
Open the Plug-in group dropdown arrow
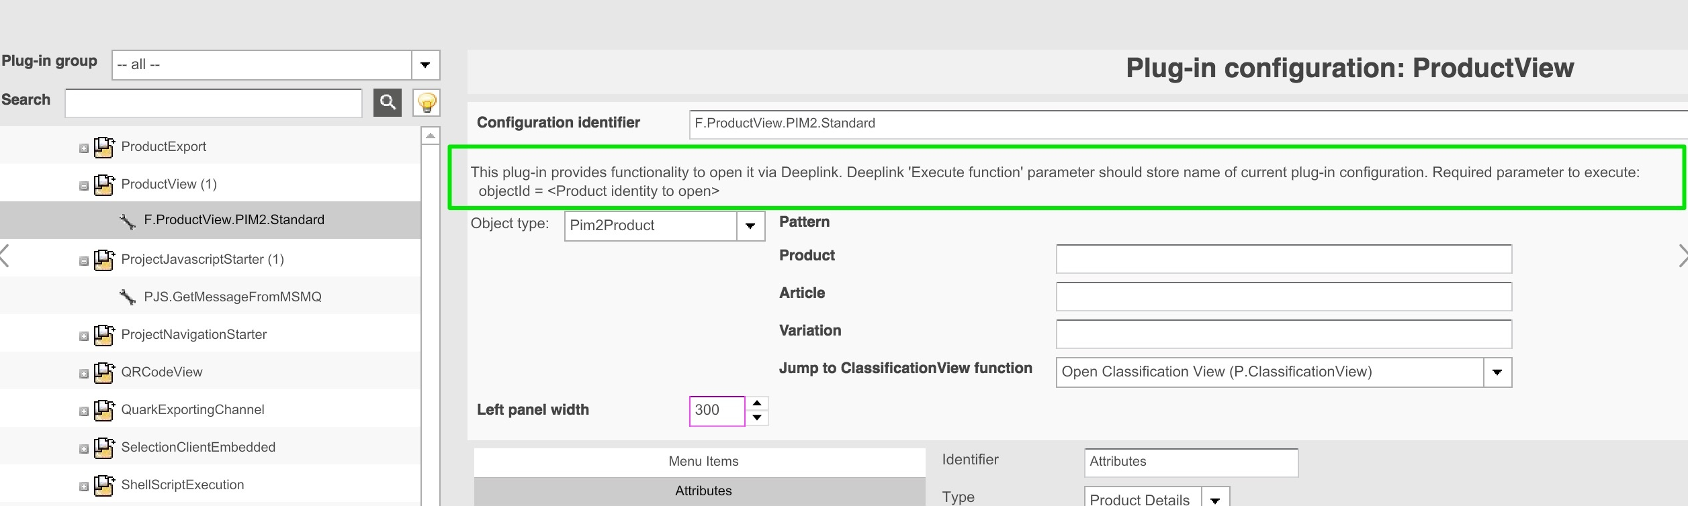point(425,65)
